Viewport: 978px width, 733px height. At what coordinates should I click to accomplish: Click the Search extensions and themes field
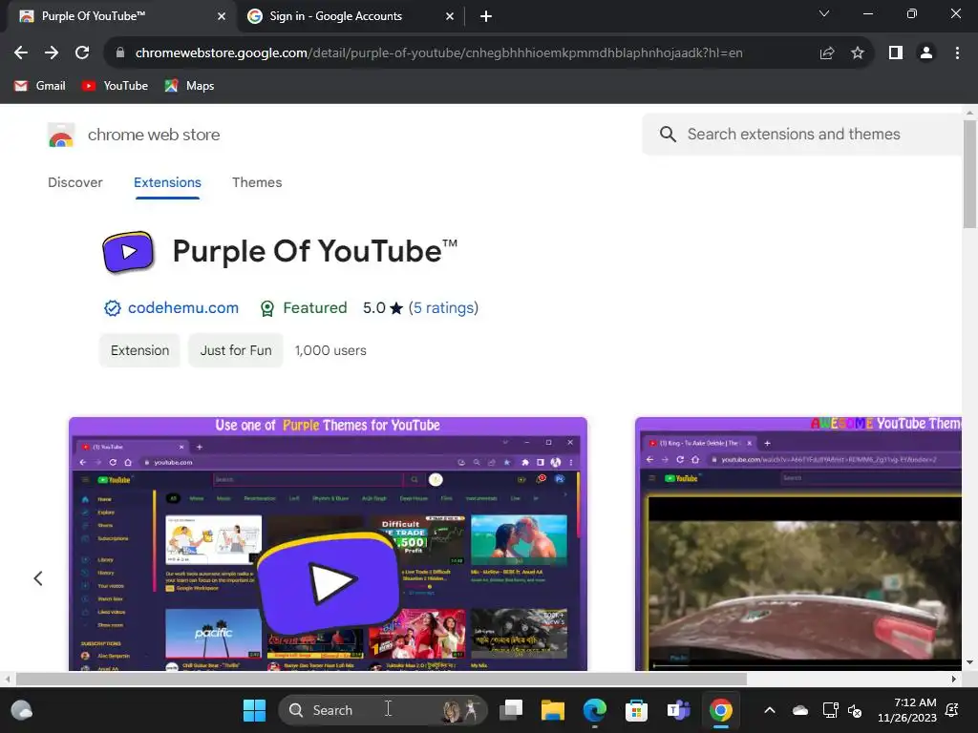[x=802, y=134]
